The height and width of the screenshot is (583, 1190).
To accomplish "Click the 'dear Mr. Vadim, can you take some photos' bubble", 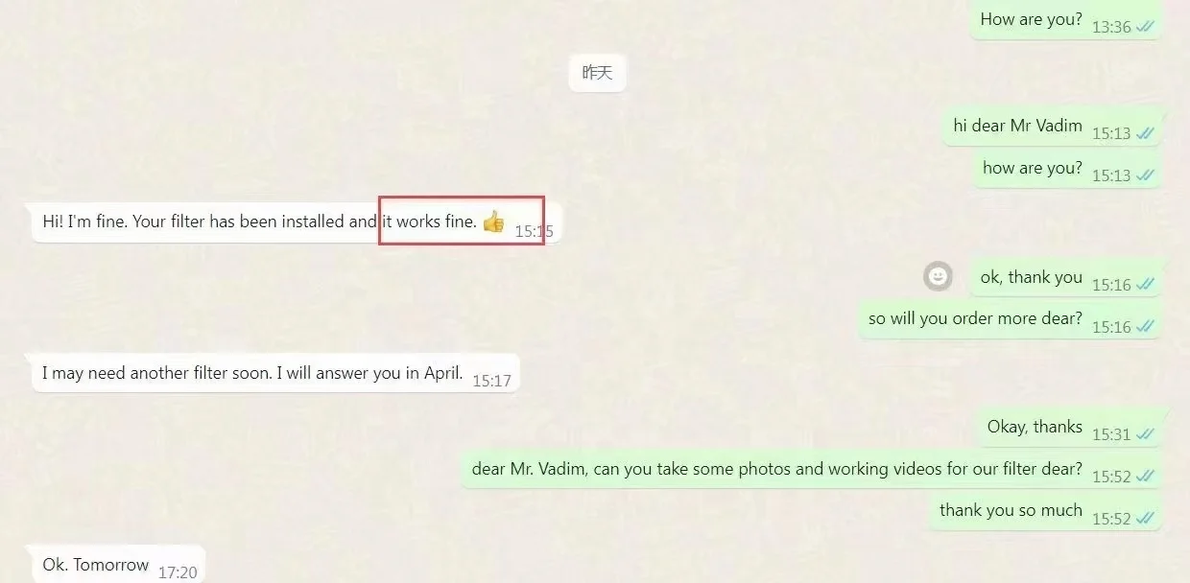I will tap(812, 470).
